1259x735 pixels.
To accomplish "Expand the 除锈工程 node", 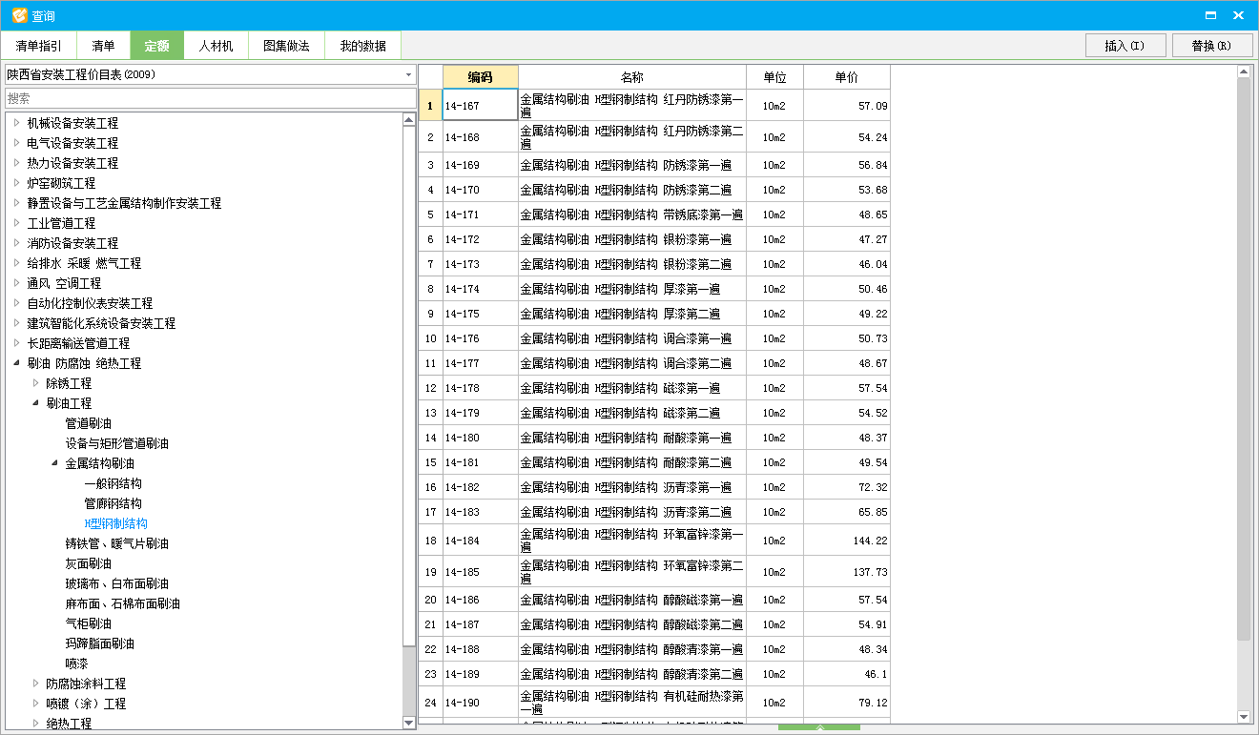I will (35, 383).
